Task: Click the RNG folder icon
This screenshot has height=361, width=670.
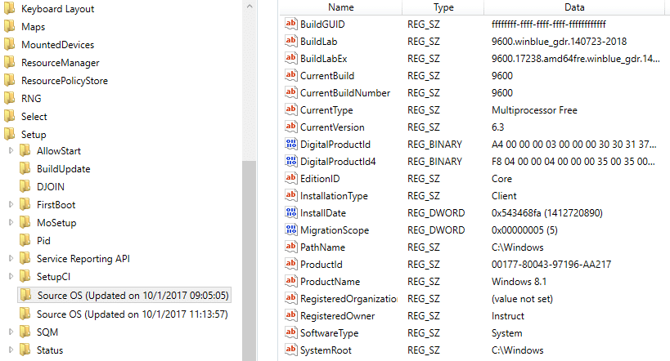Action: tap(9, 98)
